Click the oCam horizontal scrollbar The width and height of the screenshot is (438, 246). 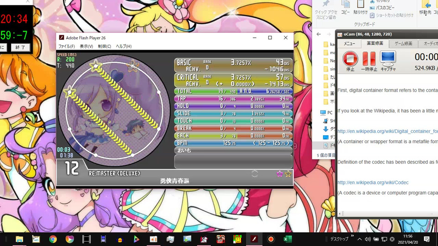(388, 214)
